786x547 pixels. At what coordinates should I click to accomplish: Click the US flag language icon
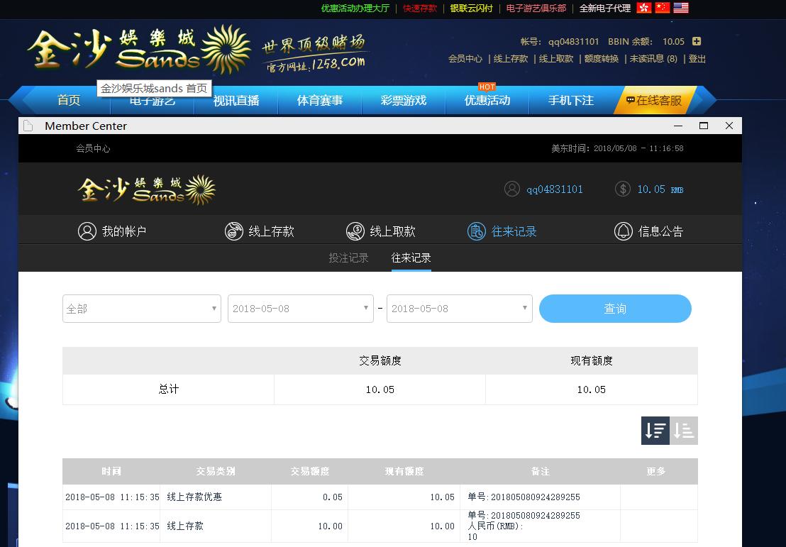coord(680,9)
